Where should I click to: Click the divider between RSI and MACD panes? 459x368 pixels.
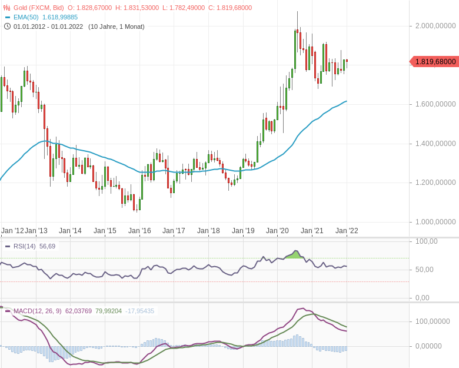(x=229, y=302)
